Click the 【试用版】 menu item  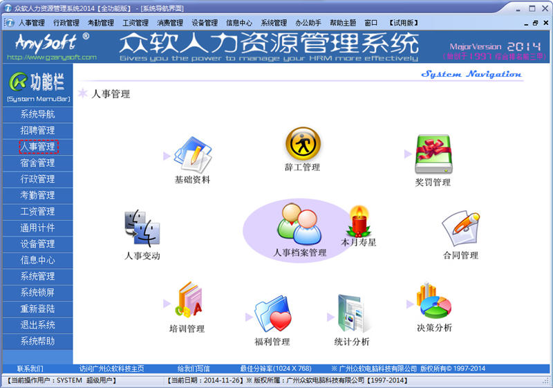pos(404,24)
